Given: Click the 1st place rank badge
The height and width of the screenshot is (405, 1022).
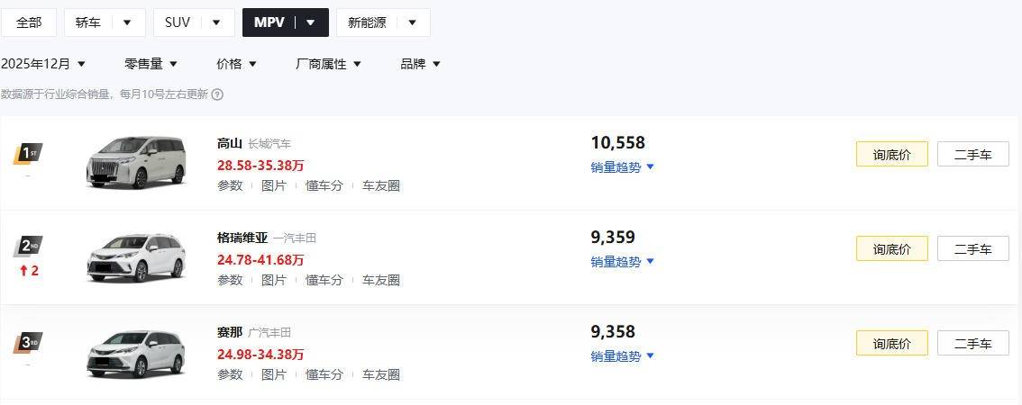Looking at the screenshot, I should point(28,153).
